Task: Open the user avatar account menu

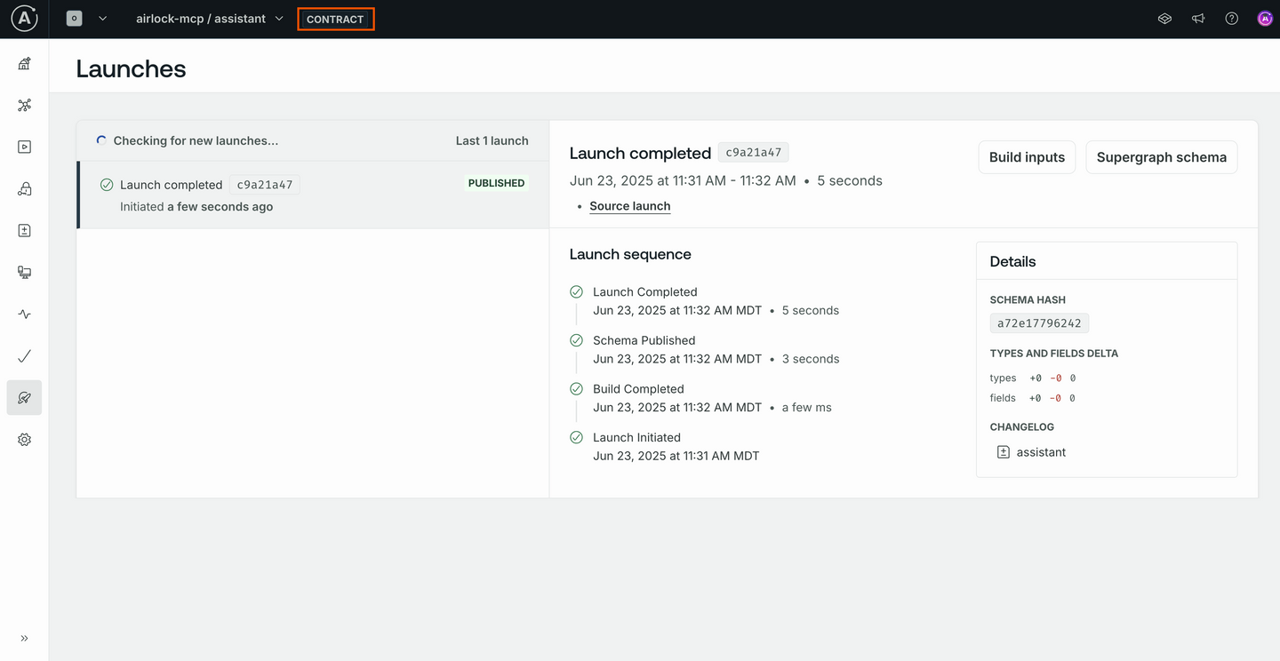Action: 1265,18
